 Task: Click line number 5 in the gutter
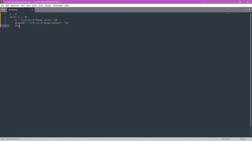(5, 26)
